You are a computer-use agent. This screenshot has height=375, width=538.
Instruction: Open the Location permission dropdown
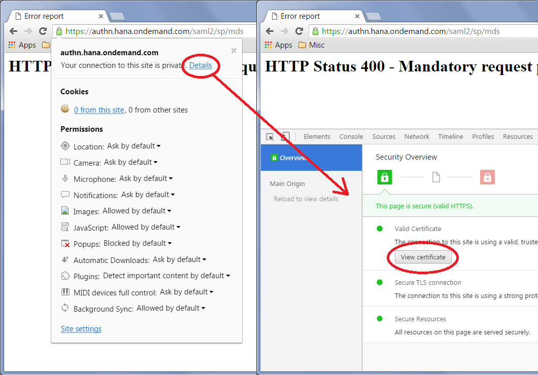(x=133, y=146)
